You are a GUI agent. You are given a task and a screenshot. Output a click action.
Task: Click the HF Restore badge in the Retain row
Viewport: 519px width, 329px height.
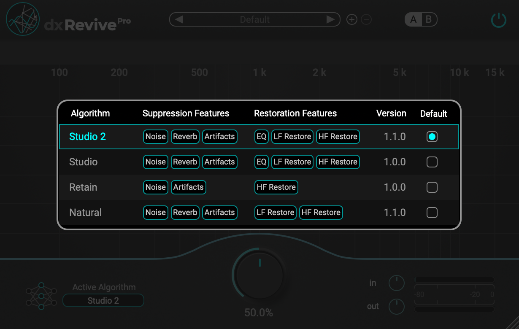[x=276, y=187]
